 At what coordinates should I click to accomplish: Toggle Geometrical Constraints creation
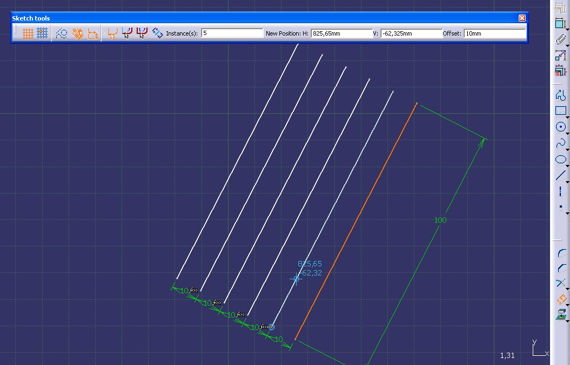coord(77,33)
